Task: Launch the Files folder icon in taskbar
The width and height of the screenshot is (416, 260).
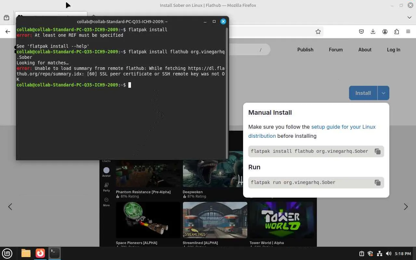Action: click(26, 253)
